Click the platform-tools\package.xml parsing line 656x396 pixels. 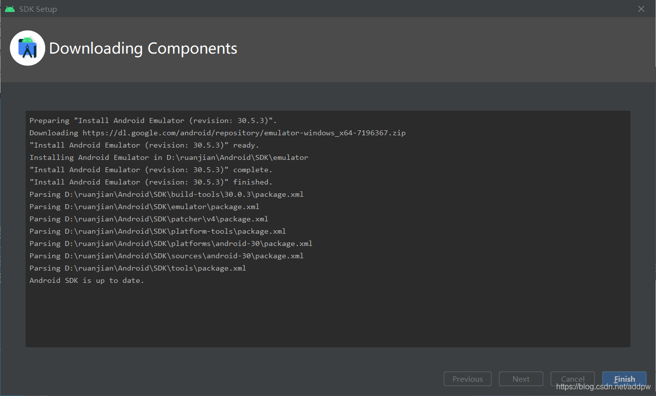(157, 231)
